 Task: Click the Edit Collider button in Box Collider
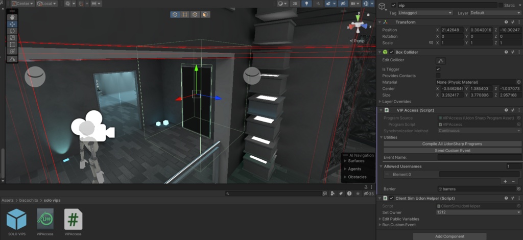click(441, 61)
